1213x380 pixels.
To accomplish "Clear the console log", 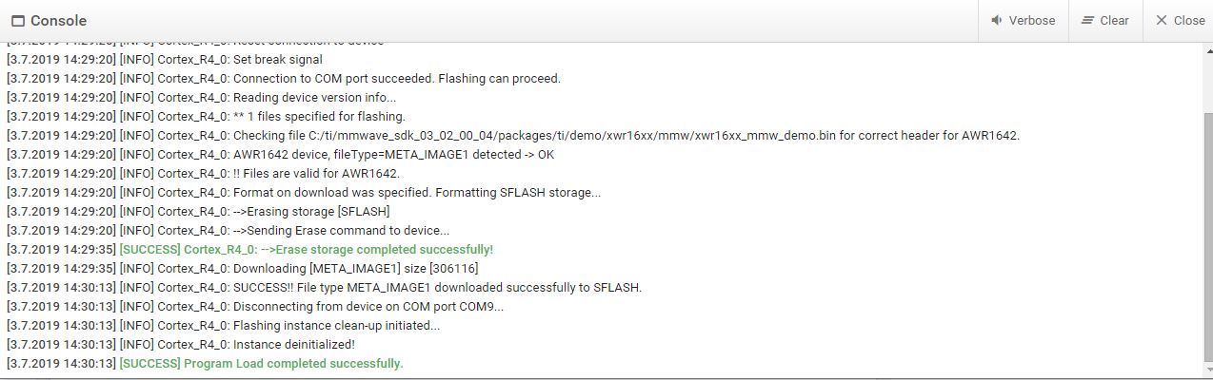I will click(1106, 20).
